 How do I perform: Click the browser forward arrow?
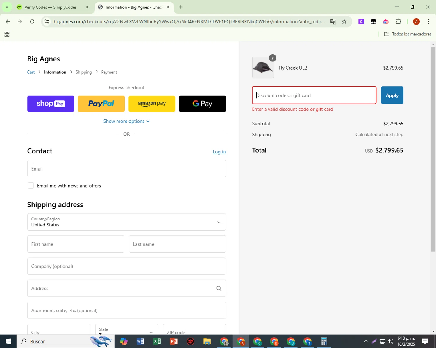click(x=20, y=21)
